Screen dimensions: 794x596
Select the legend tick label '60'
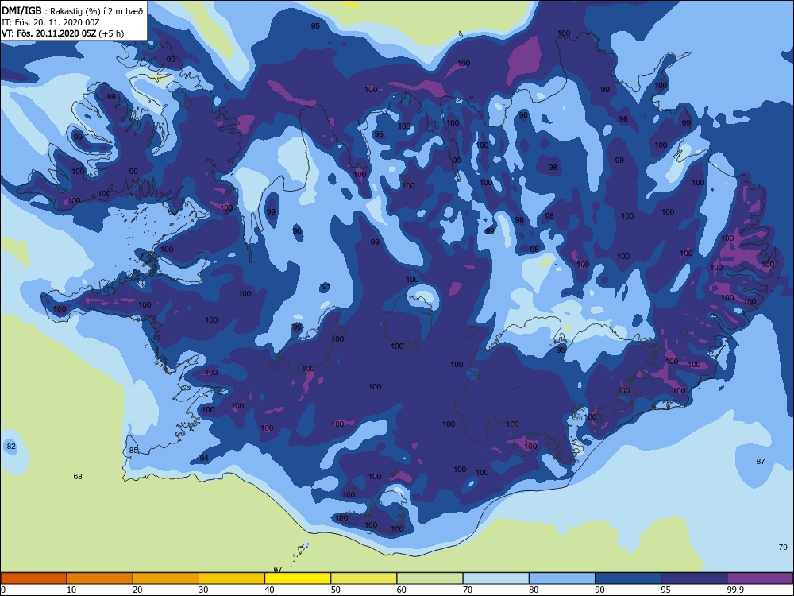pyautogui.click(x=402, y=590)
